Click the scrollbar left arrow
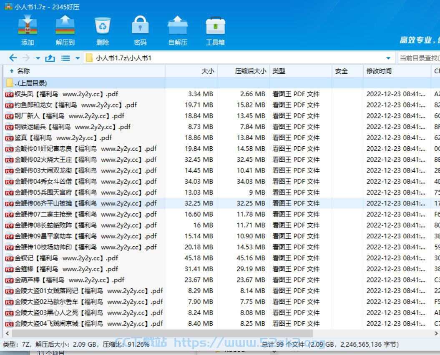This screenshot has height=355, width=440. click(7, 333)
